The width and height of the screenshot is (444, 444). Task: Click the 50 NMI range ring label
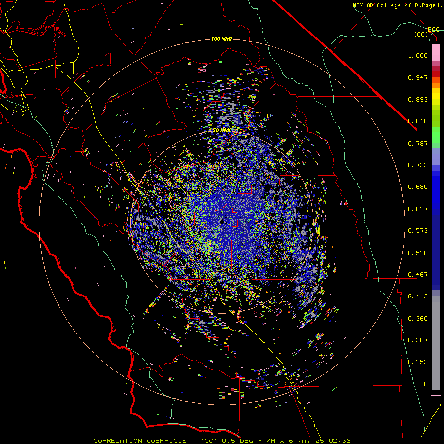[222, 130]
